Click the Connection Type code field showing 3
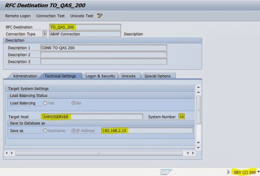The image size is (260, 176). (x=44, y=34)
